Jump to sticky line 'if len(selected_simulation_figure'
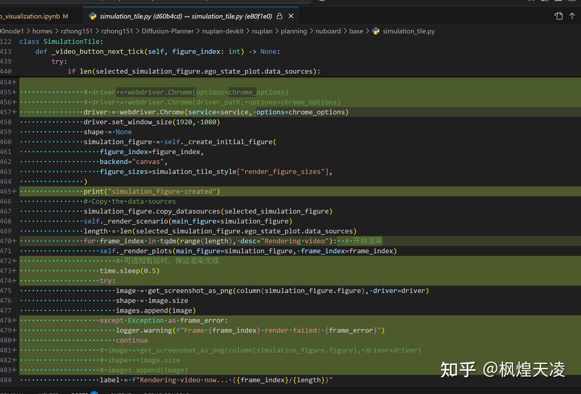Image resolution: width=581 pixels, height=394 pixels. pyautogui.click(x=194, y=71)
